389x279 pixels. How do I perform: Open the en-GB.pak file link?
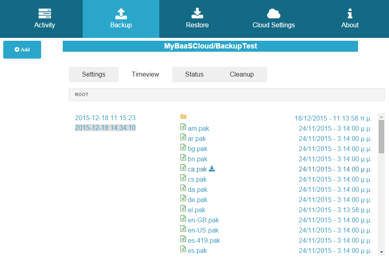pos(203,220)
